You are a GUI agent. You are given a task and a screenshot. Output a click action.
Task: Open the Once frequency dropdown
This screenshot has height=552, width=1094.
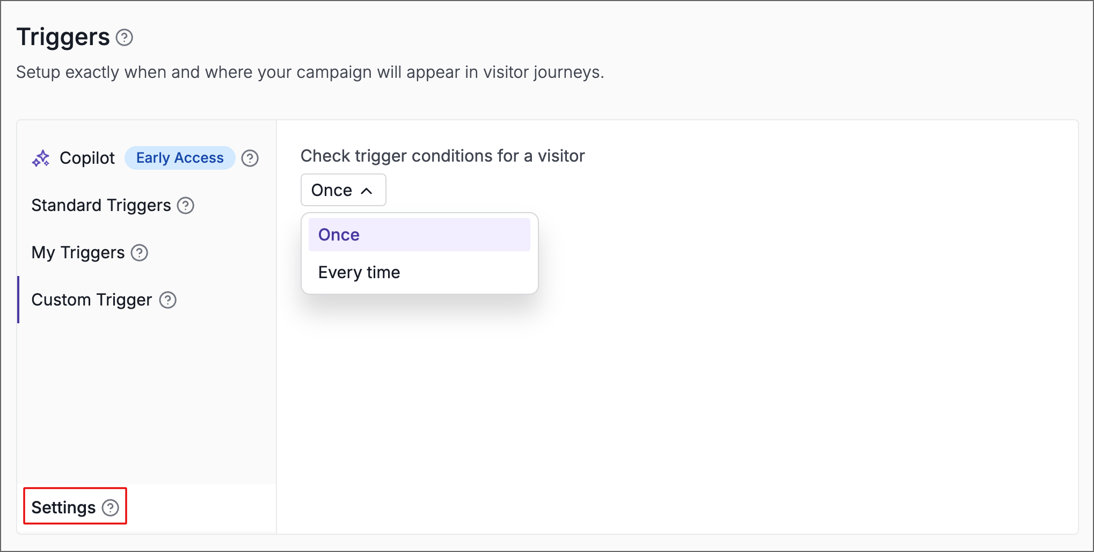pos(343,190)
